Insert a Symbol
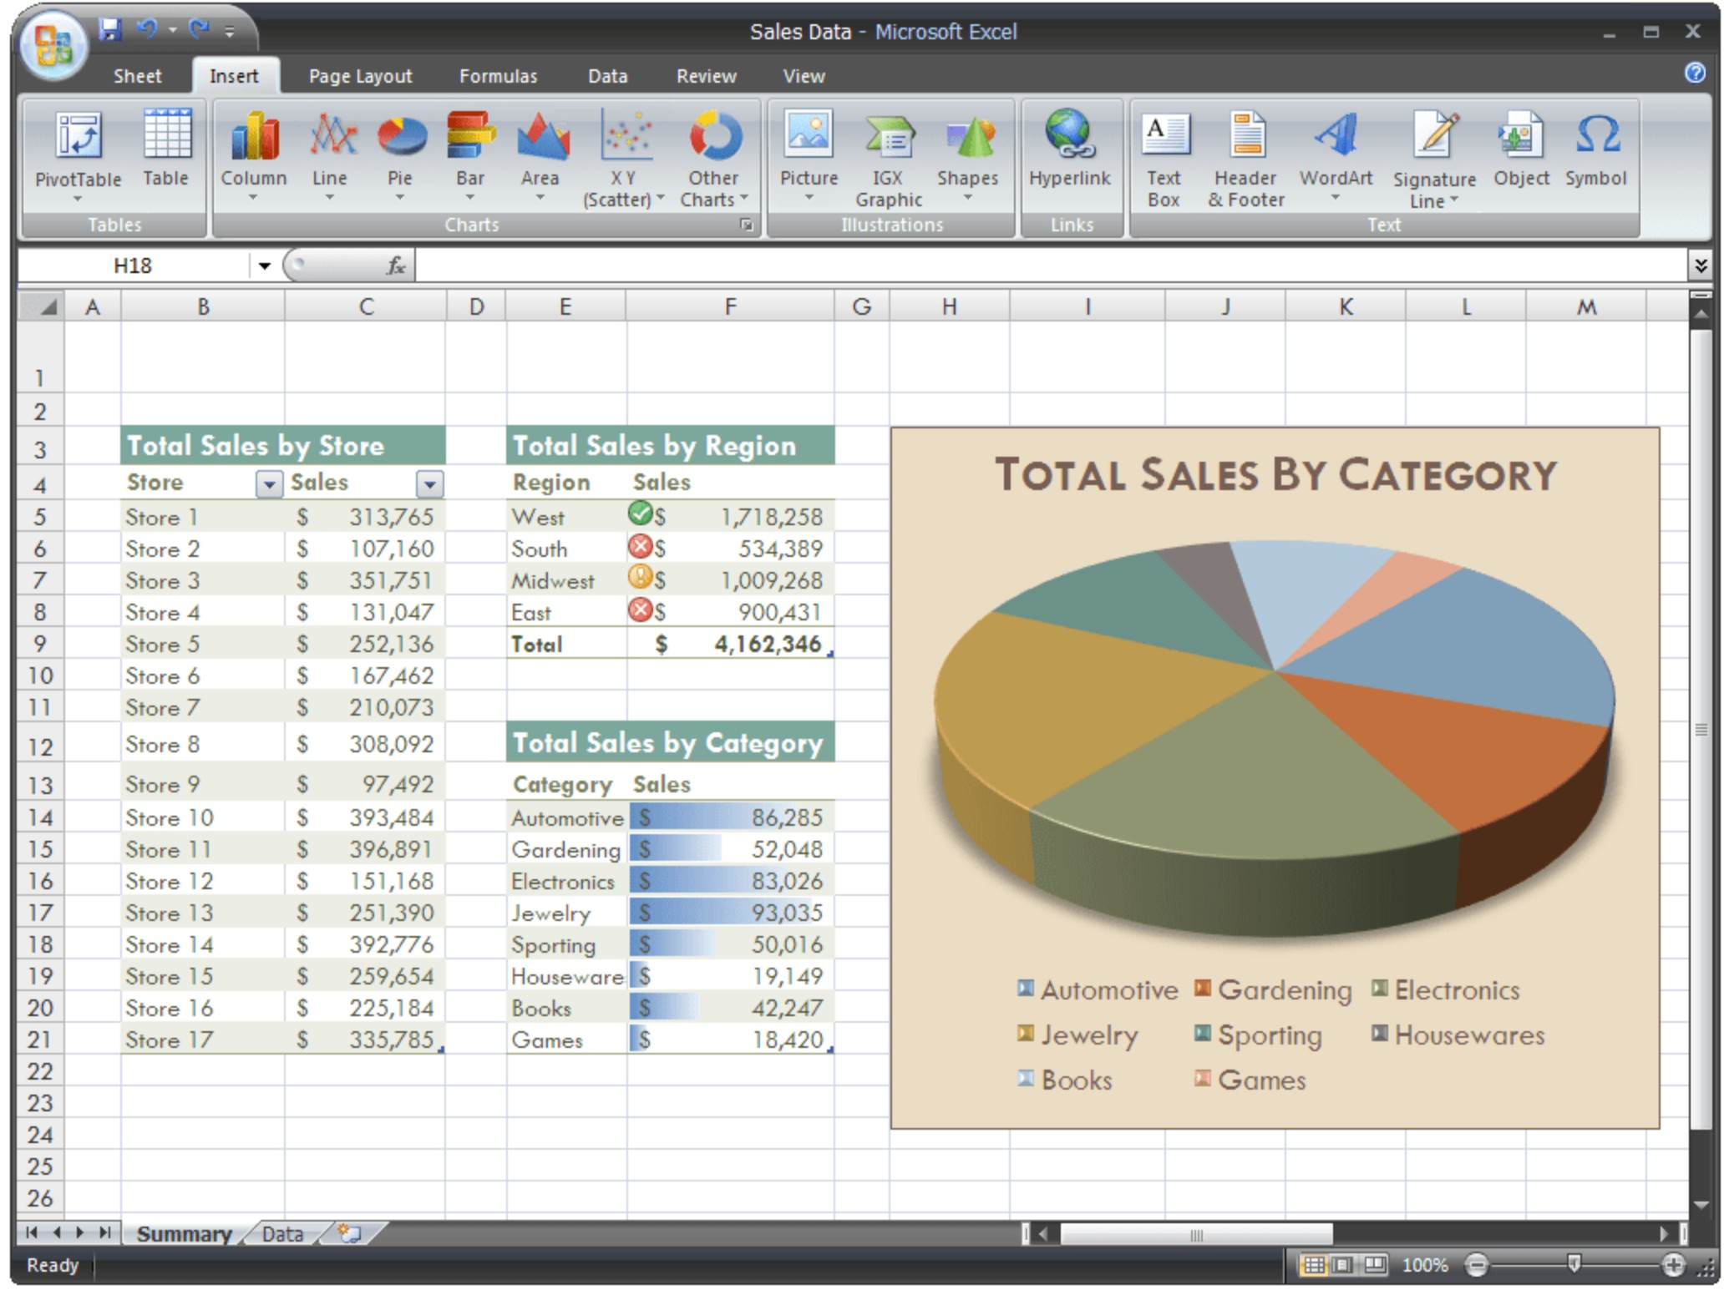The height and width of the screenshot is (1290, 1729). [1595, 150]
